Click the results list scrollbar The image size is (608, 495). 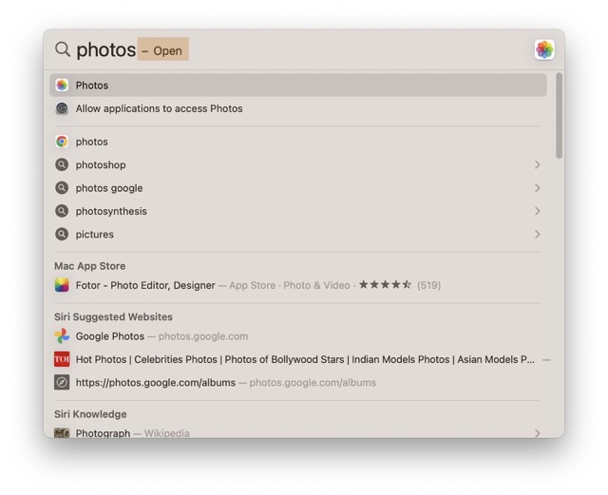point(559,116)
